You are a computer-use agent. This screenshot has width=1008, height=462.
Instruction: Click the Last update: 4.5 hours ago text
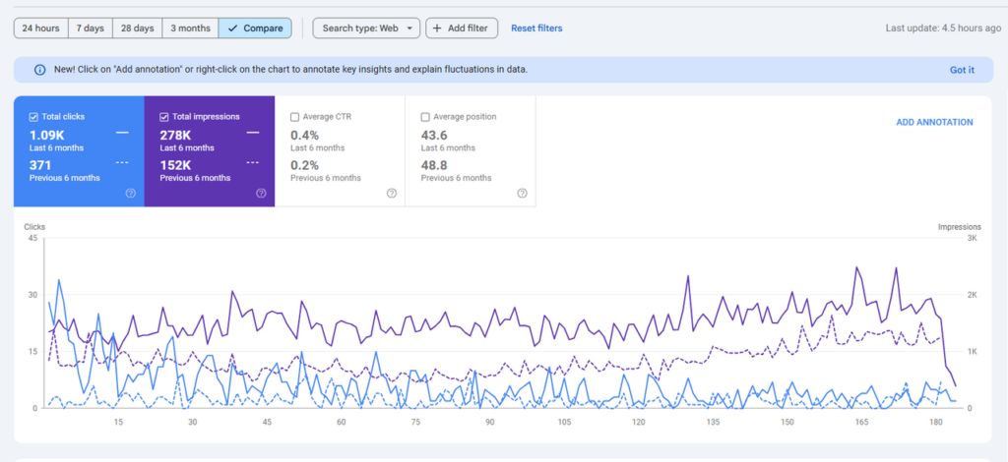pyautogui.click(x=943, y=29)
